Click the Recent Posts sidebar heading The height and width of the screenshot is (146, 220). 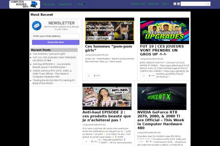click(41, 50)
